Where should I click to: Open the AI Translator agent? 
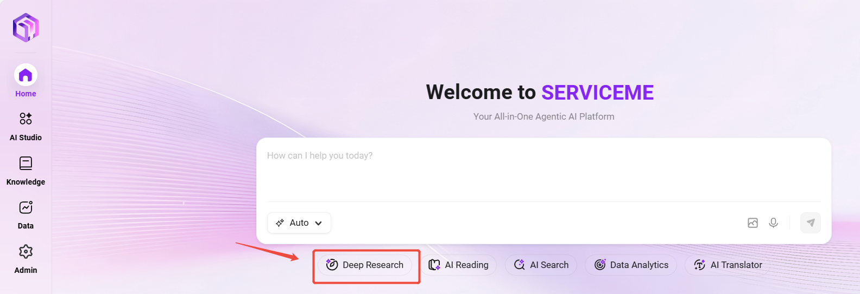pos(728,265)
